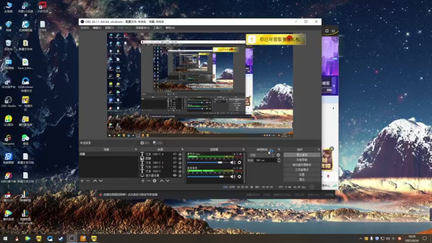Mute 麦克风/Aux with speaker icon
This screenshot has height=243, width=432.
[x=233, y=163]
